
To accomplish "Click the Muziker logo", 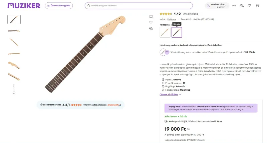I will (x=24, y=6).
